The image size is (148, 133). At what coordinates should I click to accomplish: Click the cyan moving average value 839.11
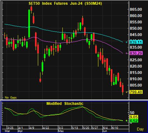click(136, 42)
